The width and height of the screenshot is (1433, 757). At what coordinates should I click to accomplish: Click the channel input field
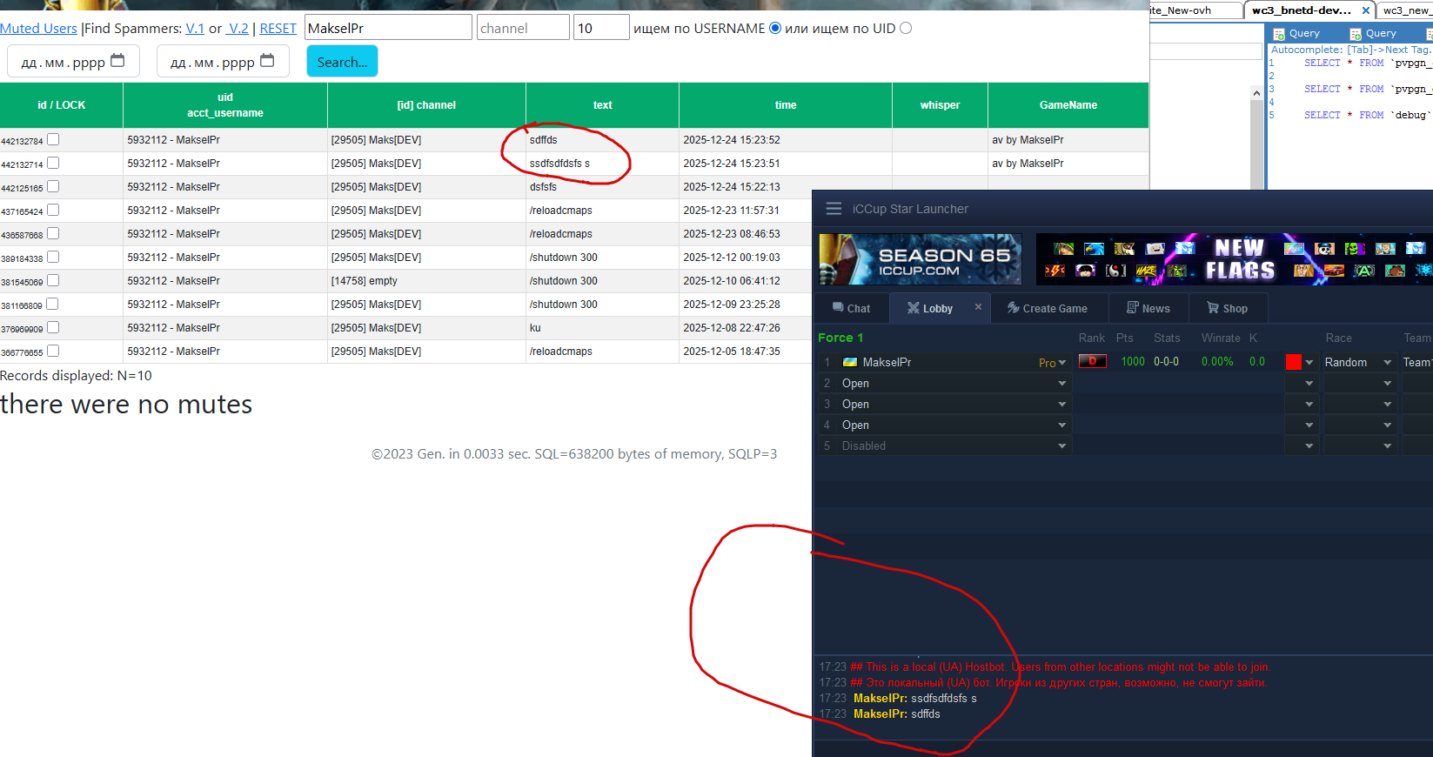523,28
